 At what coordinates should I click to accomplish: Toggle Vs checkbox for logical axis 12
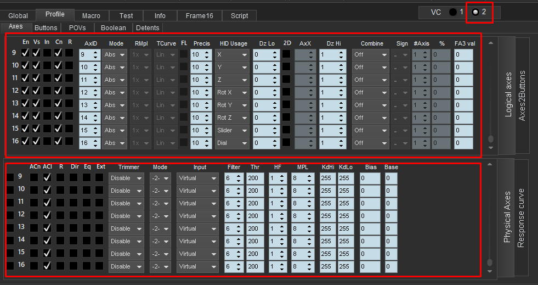click(37, 90)
